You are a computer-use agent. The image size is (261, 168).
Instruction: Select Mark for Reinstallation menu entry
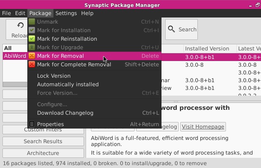click(x=67, y=39)
